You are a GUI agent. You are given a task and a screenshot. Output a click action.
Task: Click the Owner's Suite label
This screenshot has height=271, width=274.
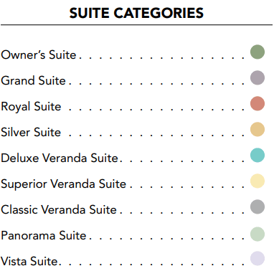tap(39, 54)
